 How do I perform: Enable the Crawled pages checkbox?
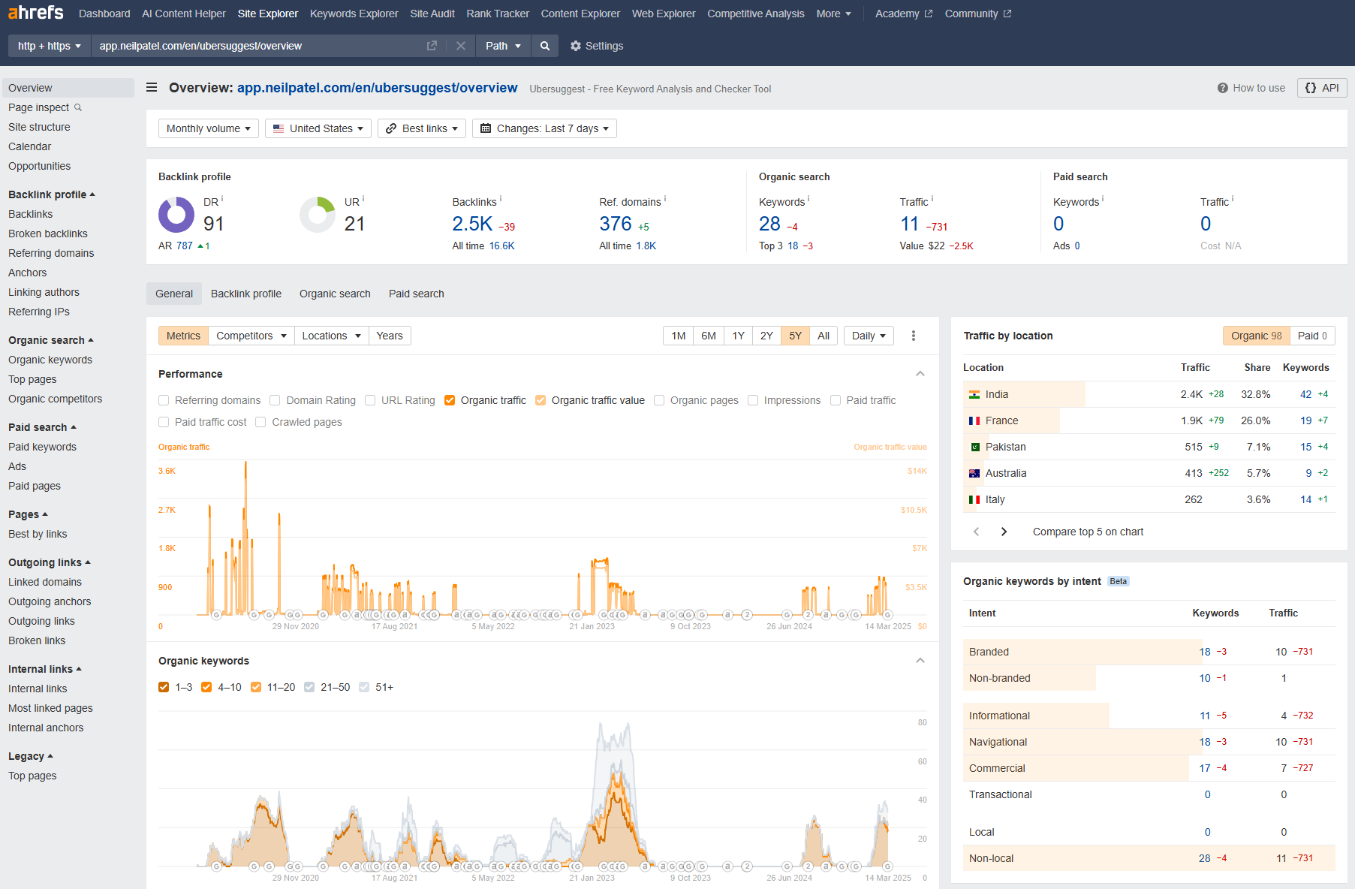pyautogui.click(x=260, y=422)
